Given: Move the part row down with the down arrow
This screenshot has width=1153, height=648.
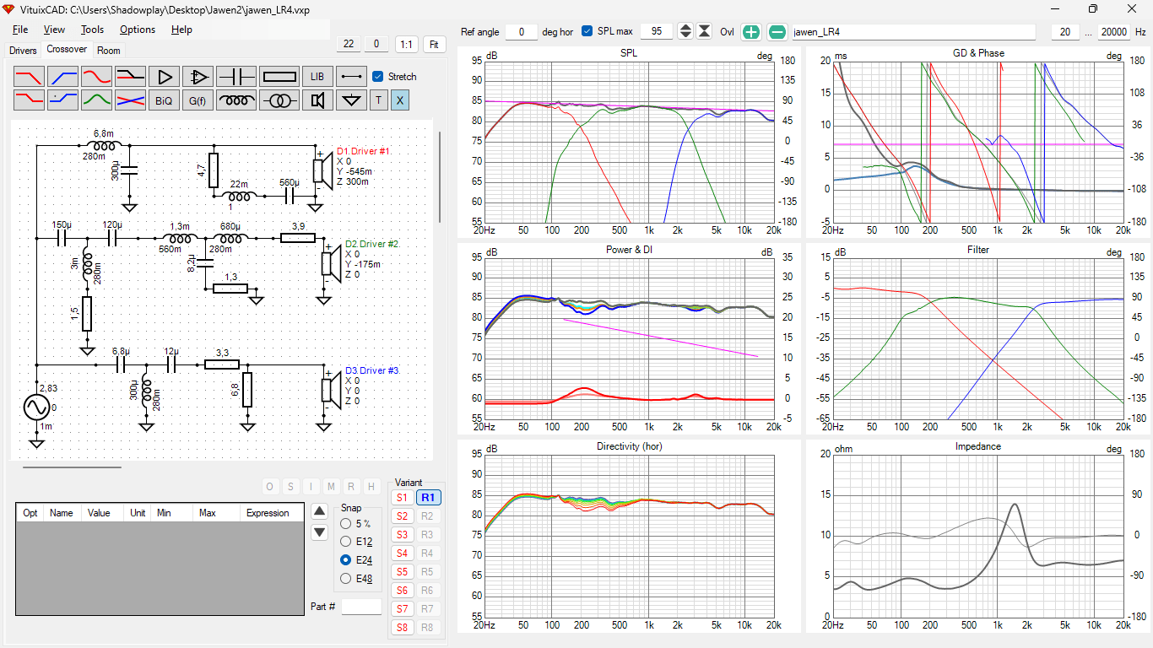Looking at the screenshot, I should pos(319,532).
